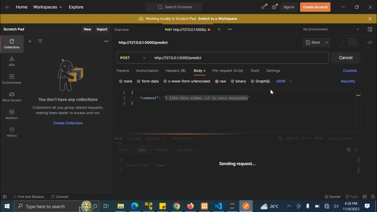377x212 pixels.
Task: Expand the Workspaces dropdown
Action: coord(47,7)
